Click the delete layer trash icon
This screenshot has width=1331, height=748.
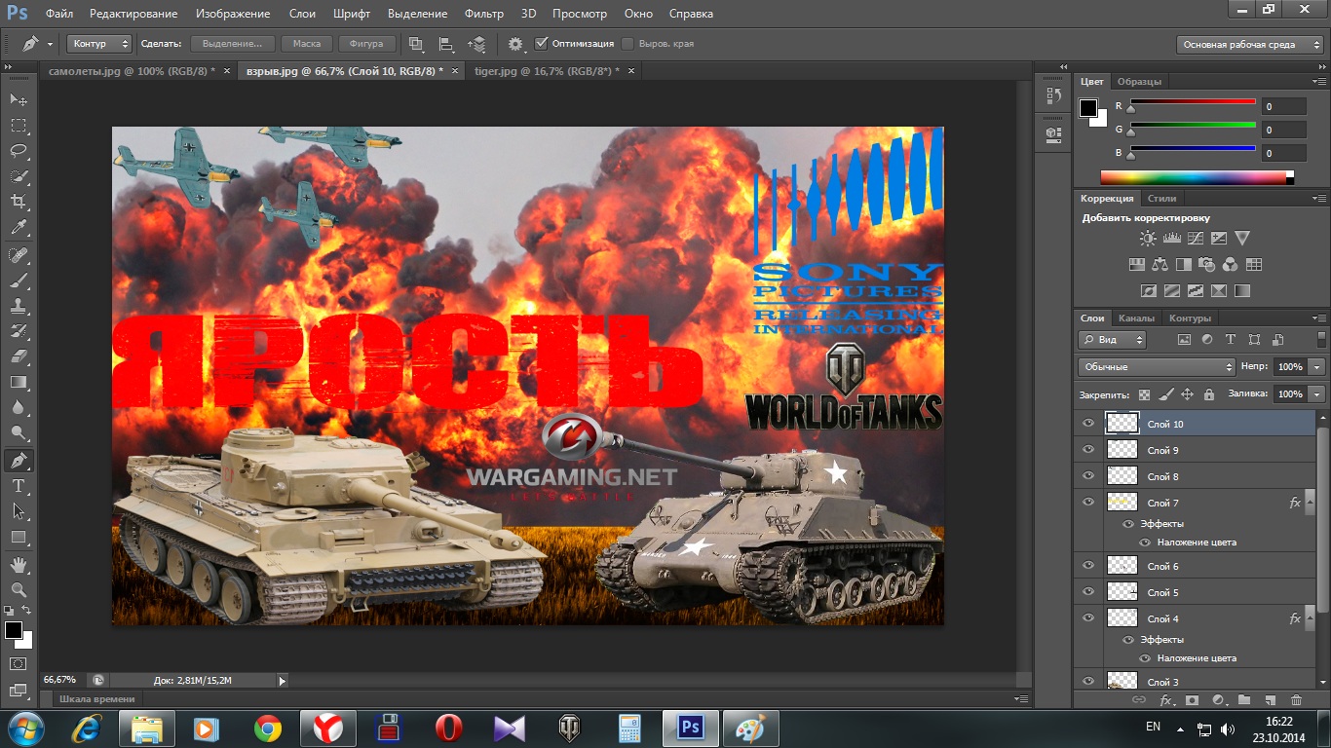tap(1296, 699)
